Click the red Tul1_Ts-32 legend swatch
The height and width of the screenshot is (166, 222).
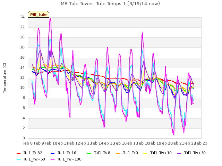tap(18, 153)
